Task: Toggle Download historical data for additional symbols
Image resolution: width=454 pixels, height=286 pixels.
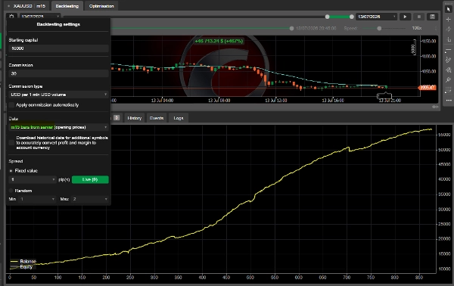Action: point(11,142)
